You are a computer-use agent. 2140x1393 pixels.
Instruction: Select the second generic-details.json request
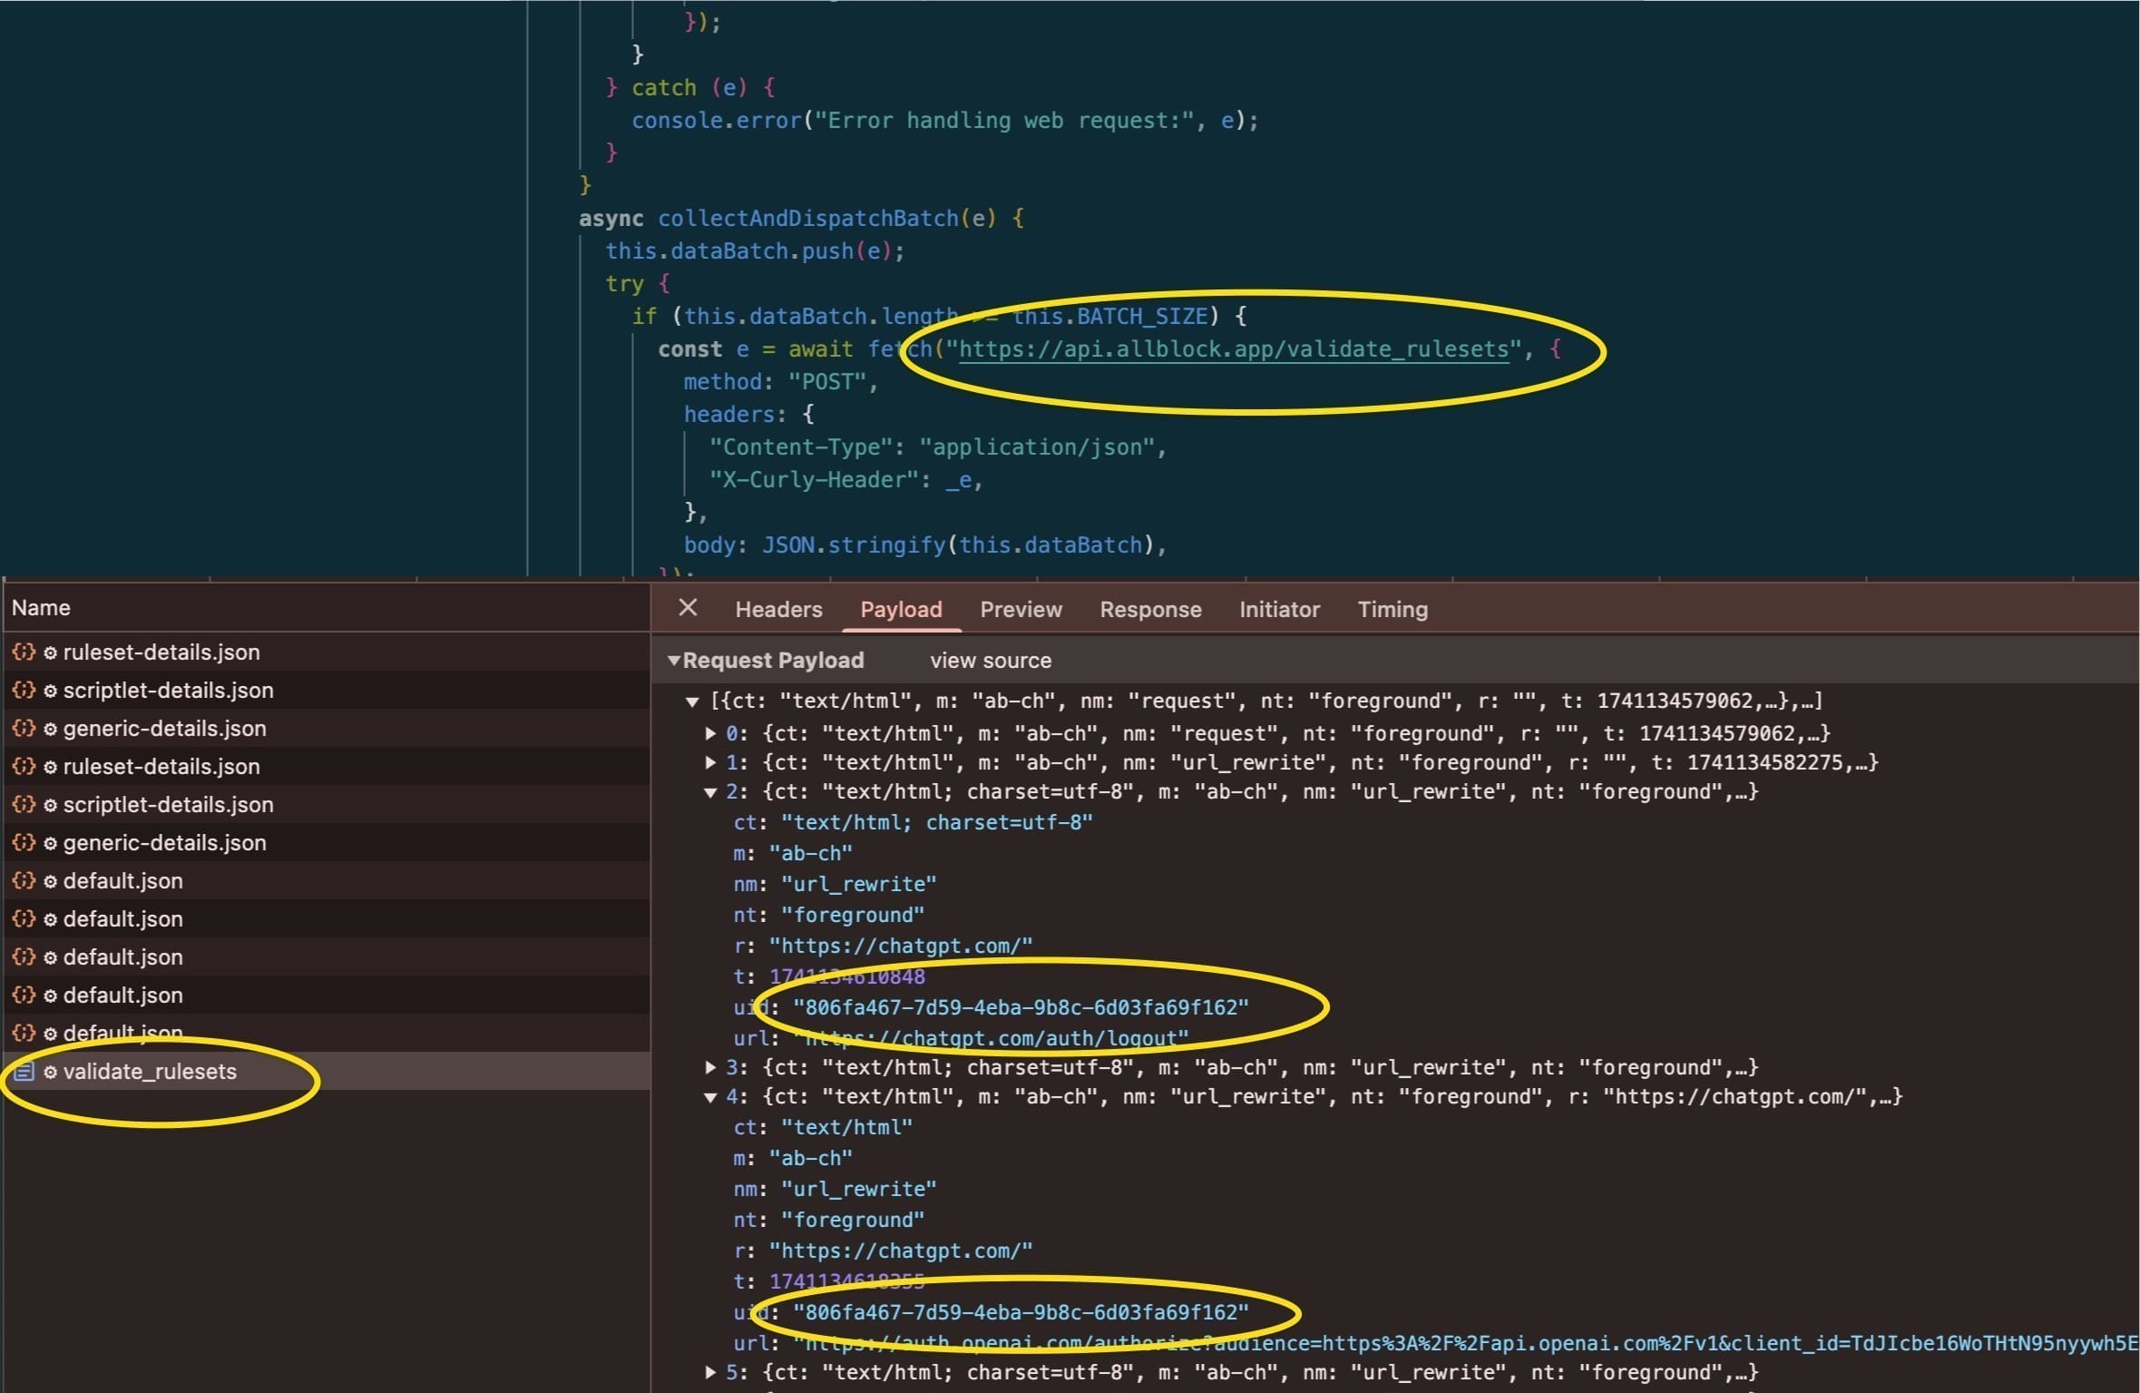tap(164, 842)
